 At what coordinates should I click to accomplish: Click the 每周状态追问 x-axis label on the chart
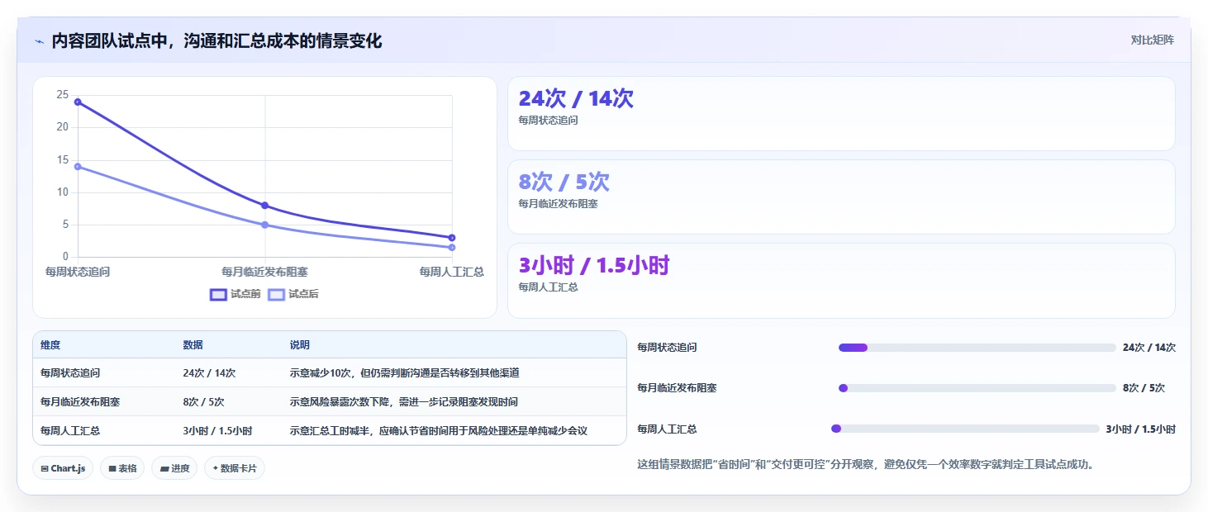tap(78, 272)
